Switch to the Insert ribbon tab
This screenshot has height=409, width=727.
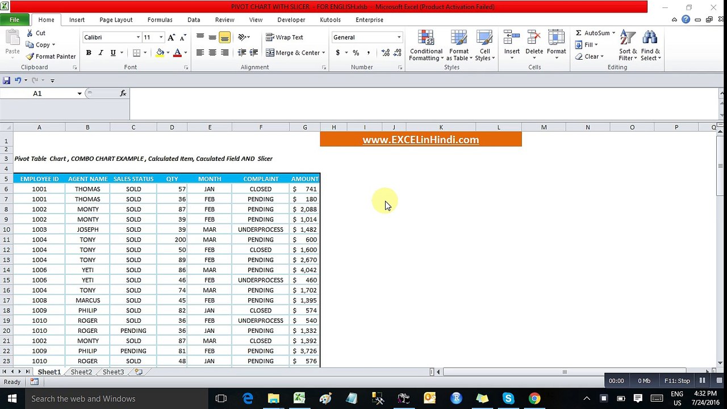pos(77,19)
